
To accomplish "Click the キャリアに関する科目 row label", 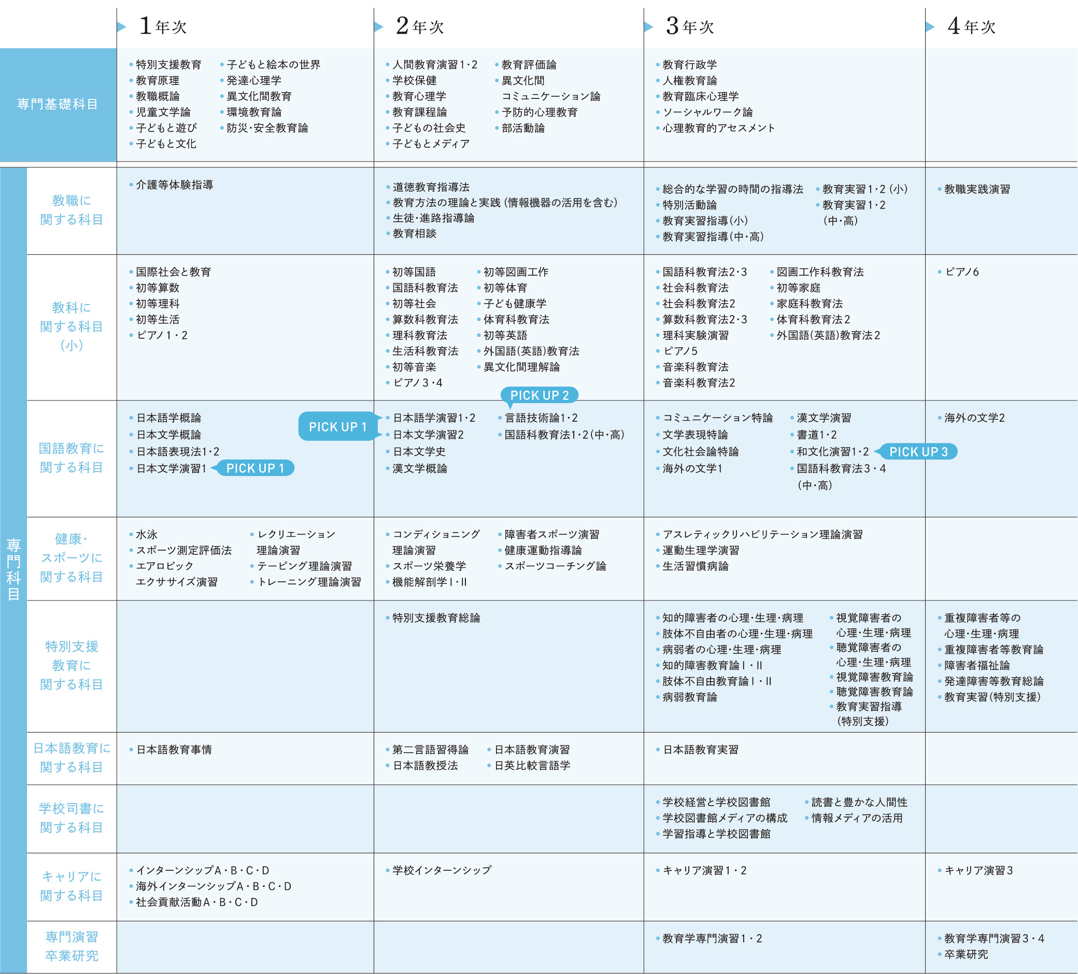I will (x=72, y=886).
